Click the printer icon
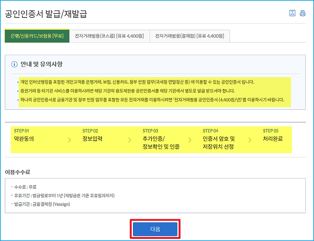Viewport: 314px width, 241px height. (x=302, y=13)
